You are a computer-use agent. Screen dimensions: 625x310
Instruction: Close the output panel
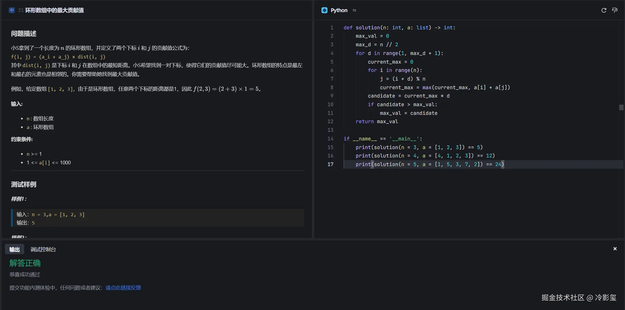click(615, 249)
